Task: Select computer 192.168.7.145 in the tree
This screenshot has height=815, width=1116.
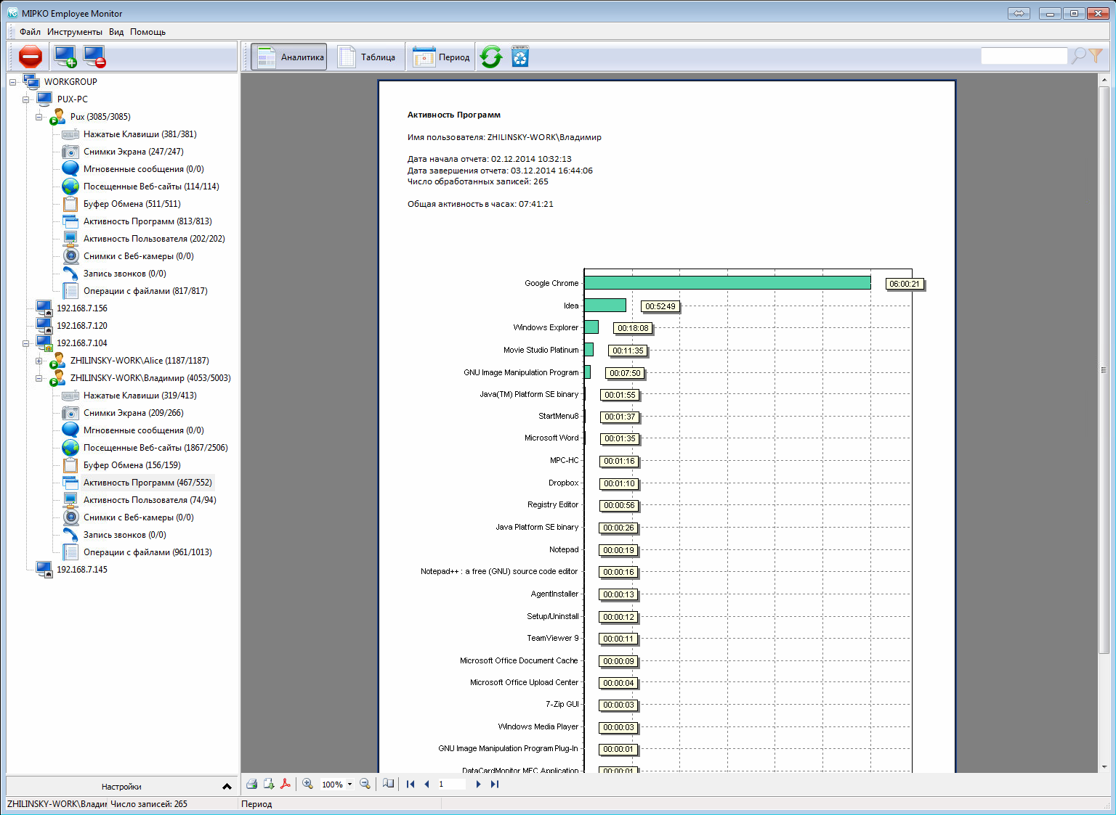Action: (x=82, y=570)
